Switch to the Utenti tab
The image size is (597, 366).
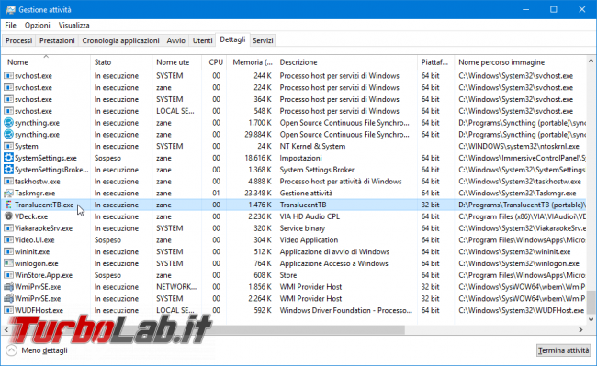coord(203,40)
